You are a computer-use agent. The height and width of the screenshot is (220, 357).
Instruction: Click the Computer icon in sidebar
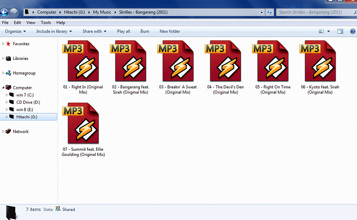coord(9,87)
